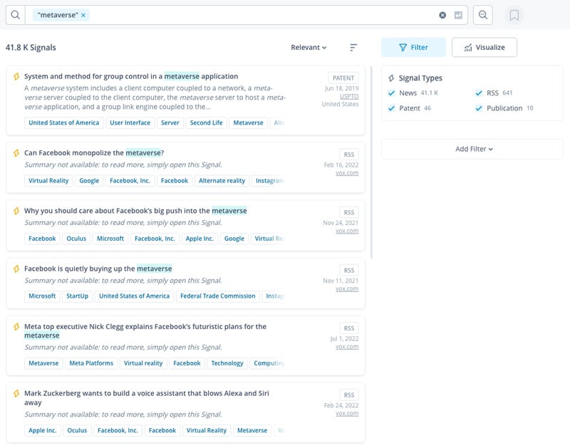Screen dimensions: 570x448
Task: Click the USPTO source link
Action: [x=349, y=96]
